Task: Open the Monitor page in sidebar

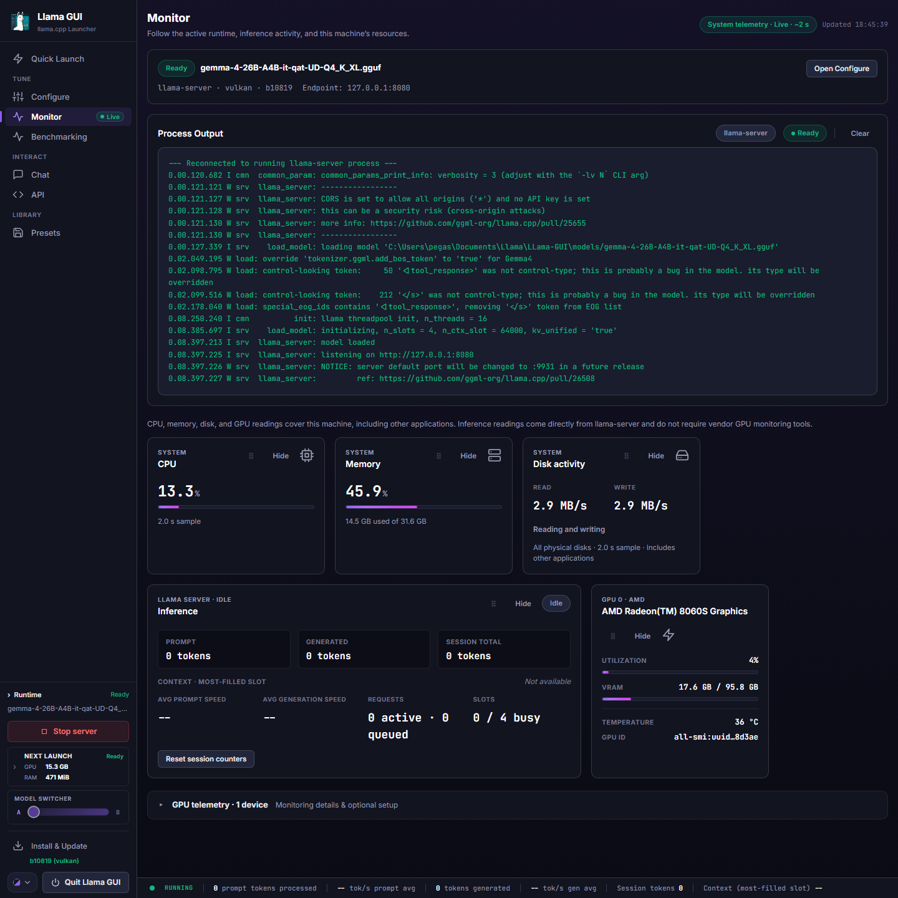Action: point(69,117)
